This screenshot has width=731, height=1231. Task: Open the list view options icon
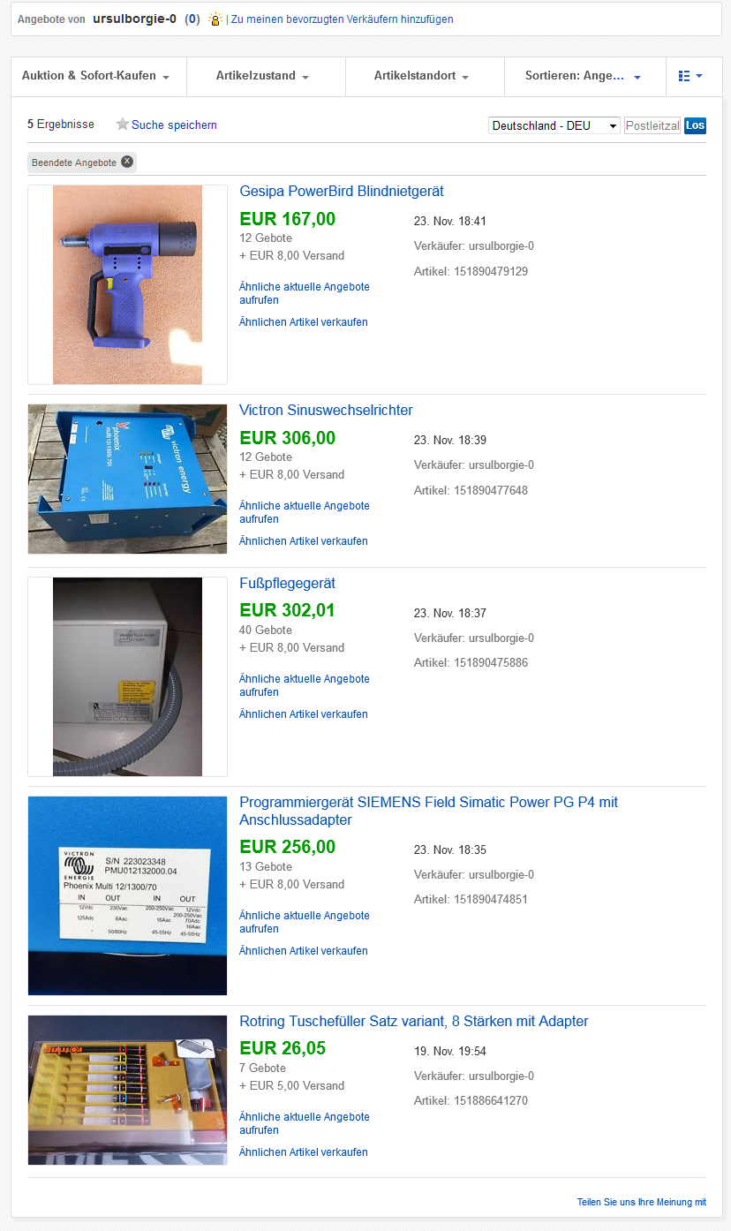coord(690,76)
